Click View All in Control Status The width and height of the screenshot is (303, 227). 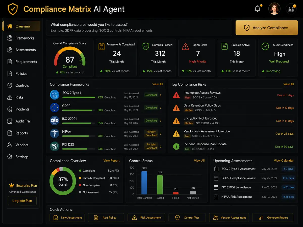[x=199, y=161]
